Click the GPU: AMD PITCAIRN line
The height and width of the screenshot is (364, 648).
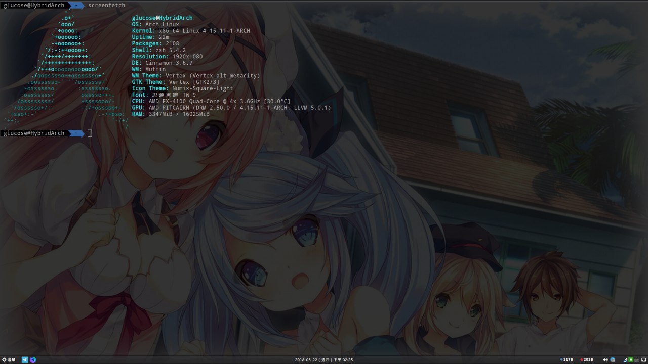point(231,108)
